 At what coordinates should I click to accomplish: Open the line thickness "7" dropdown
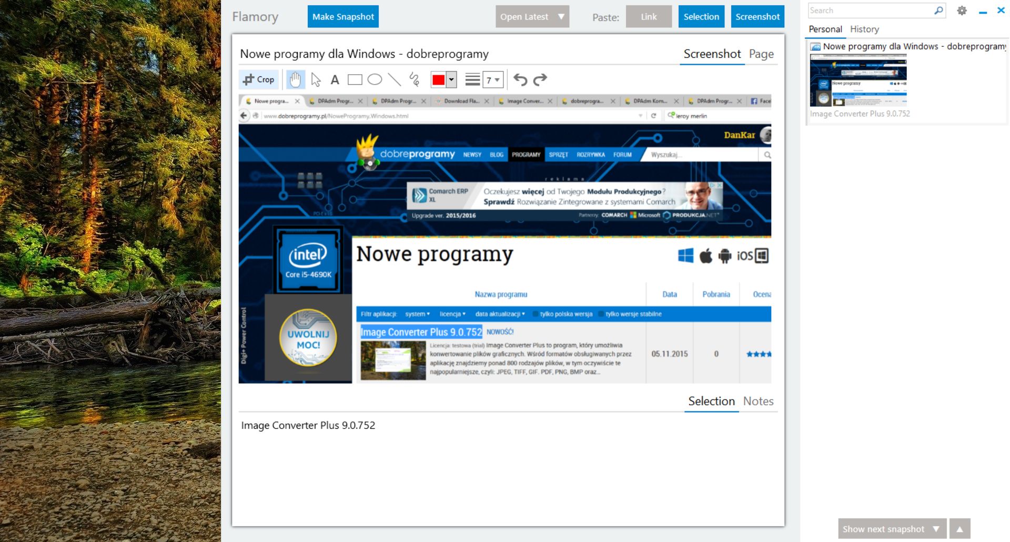(x=492, y=79)
